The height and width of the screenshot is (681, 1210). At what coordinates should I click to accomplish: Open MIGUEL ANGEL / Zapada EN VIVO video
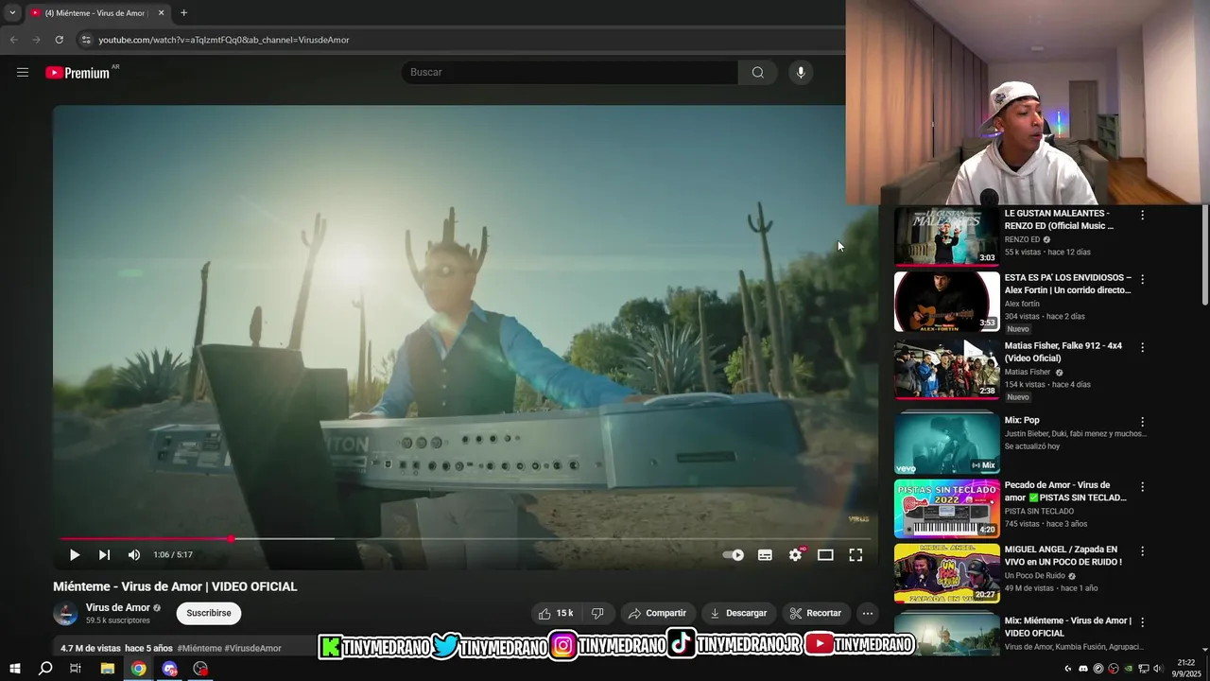click(x=947, y=573)
